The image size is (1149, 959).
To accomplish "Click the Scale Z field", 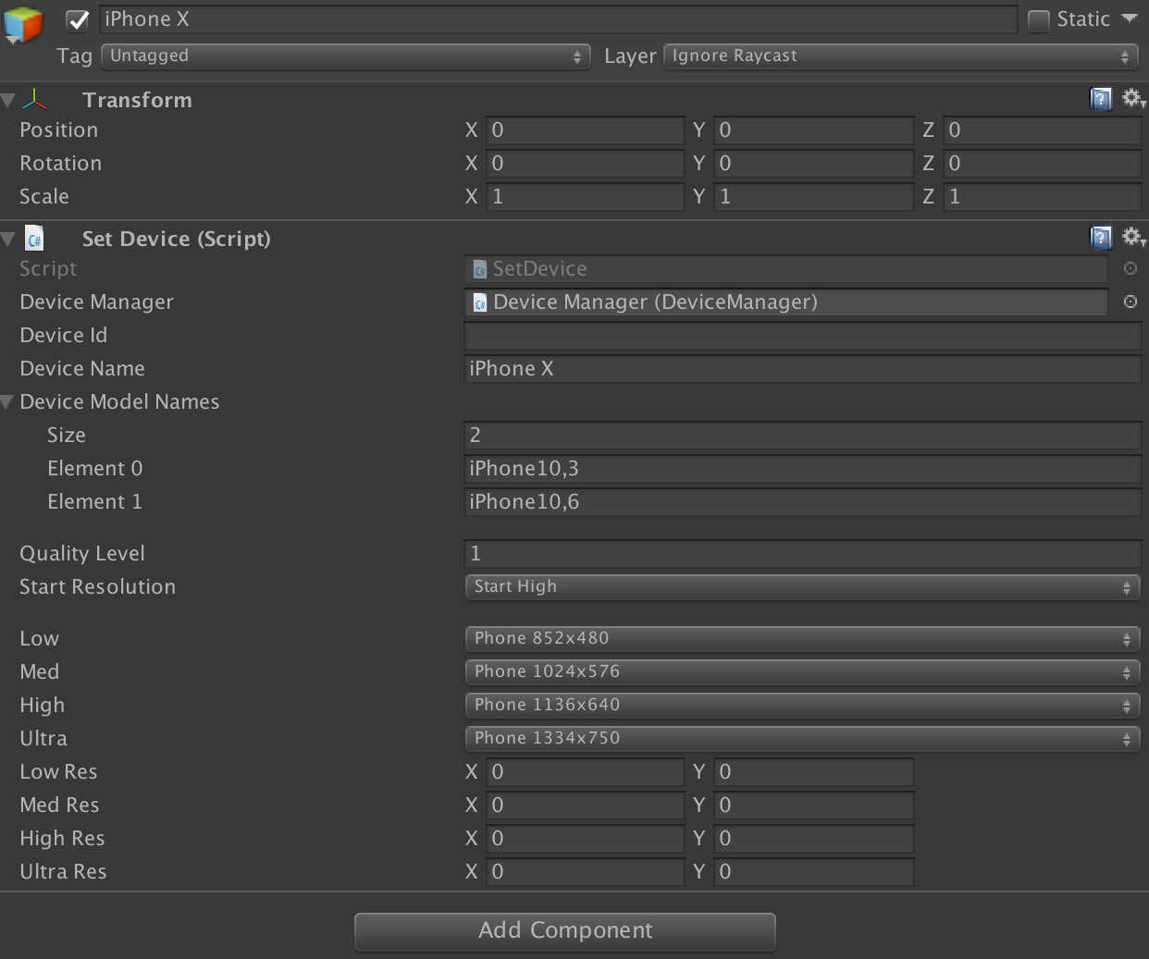I will tap(1043, 197).
